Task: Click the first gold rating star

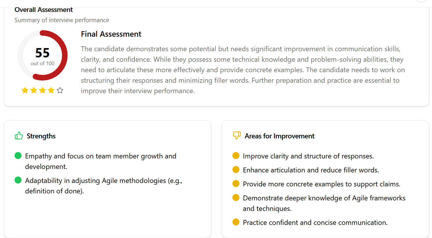Action: (25, 90)
